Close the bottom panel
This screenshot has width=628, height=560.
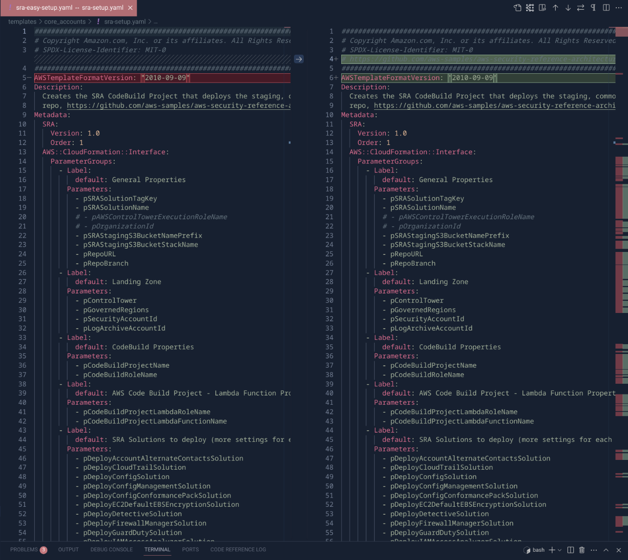point(618,550)
